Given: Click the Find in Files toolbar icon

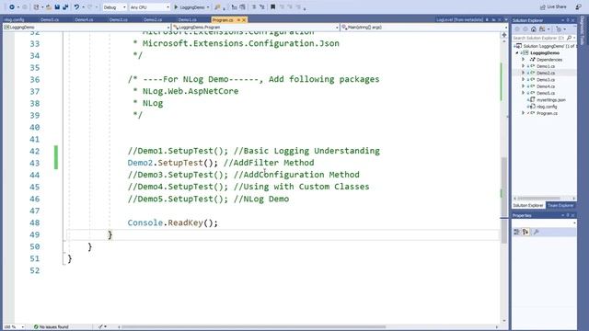Looking at the screenshot, I should [x=217, y=7].
